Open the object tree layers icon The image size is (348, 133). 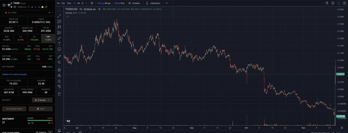click(x=59, y=131)
